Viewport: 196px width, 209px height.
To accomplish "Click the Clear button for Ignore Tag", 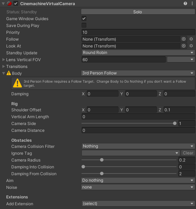I will pyautogui.click(x=188, y=153).
